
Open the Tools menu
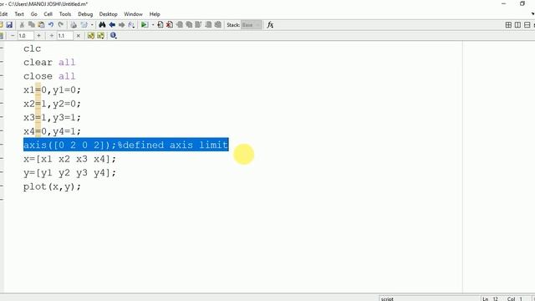(x=65, y=14)
